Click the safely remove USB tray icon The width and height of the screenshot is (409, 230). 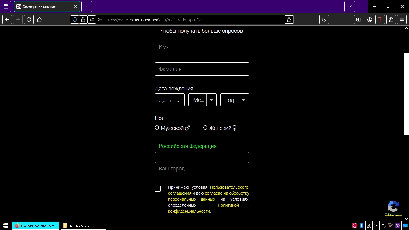[383, 226]
